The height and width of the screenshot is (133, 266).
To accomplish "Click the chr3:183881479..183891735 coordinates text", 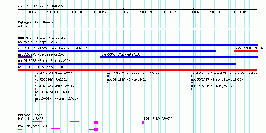I will coord(40,7).
